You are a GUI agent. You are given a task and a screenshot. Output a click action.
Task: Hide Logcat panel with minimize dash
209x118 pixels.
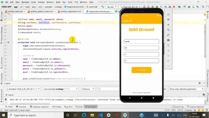coord(204,83)
